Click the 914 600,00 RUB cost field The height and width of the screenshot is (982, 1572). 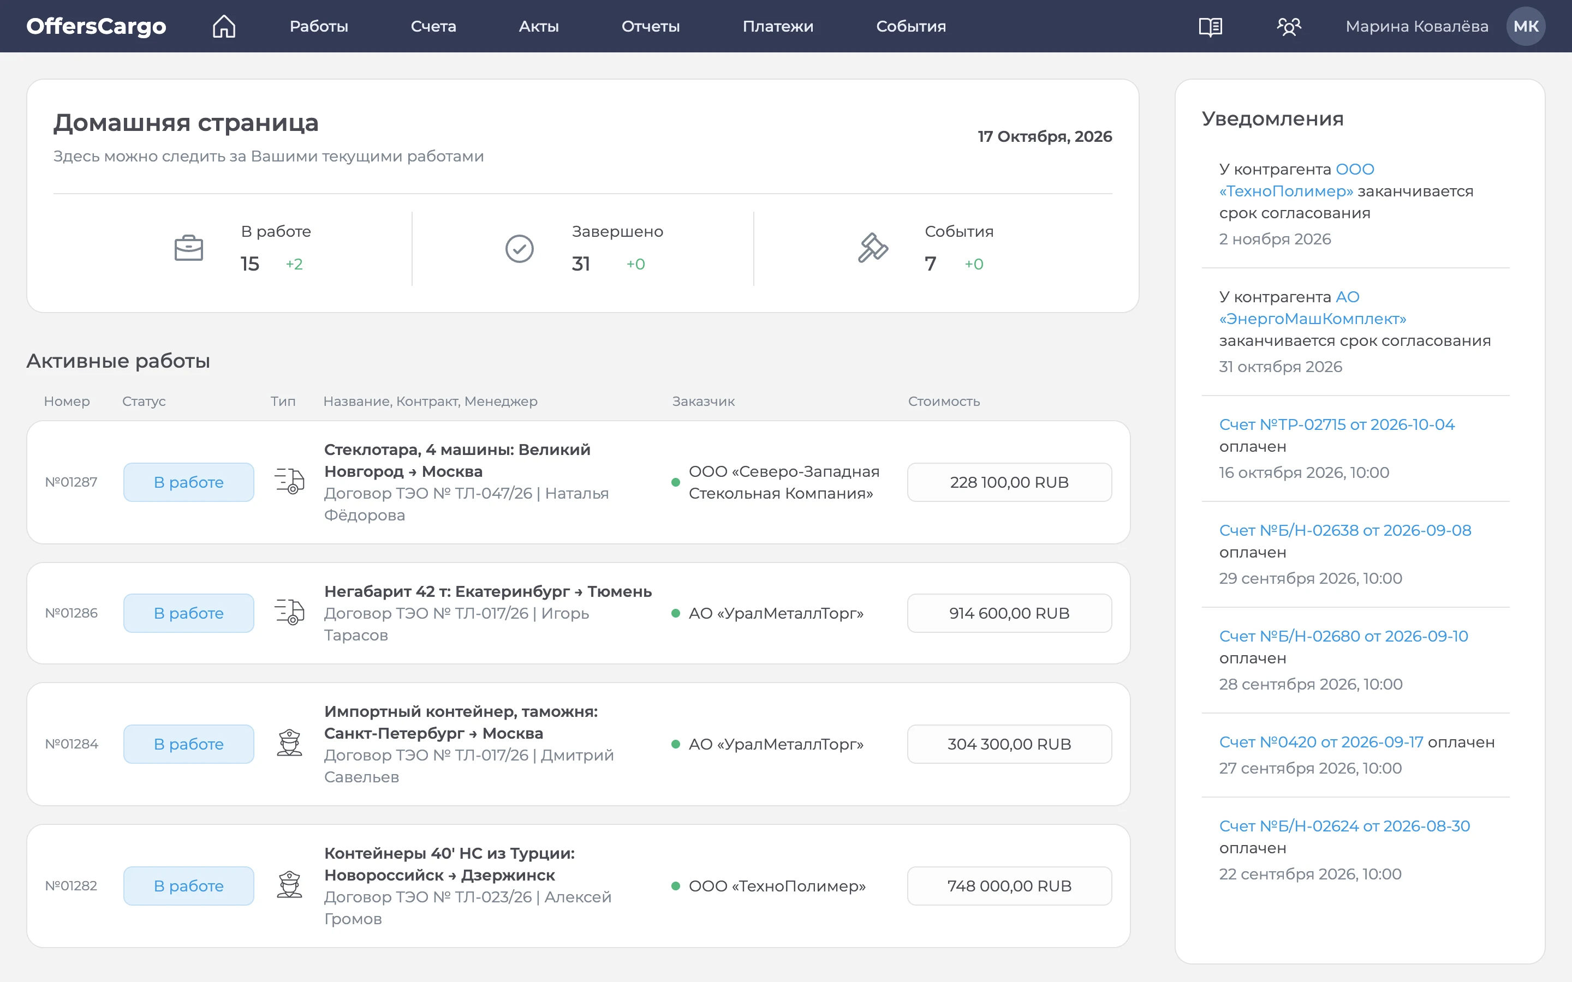click(1009, 613)
